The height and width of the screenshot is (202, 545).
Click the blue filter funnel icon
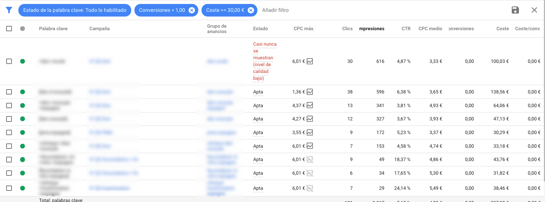pos(9,10)
